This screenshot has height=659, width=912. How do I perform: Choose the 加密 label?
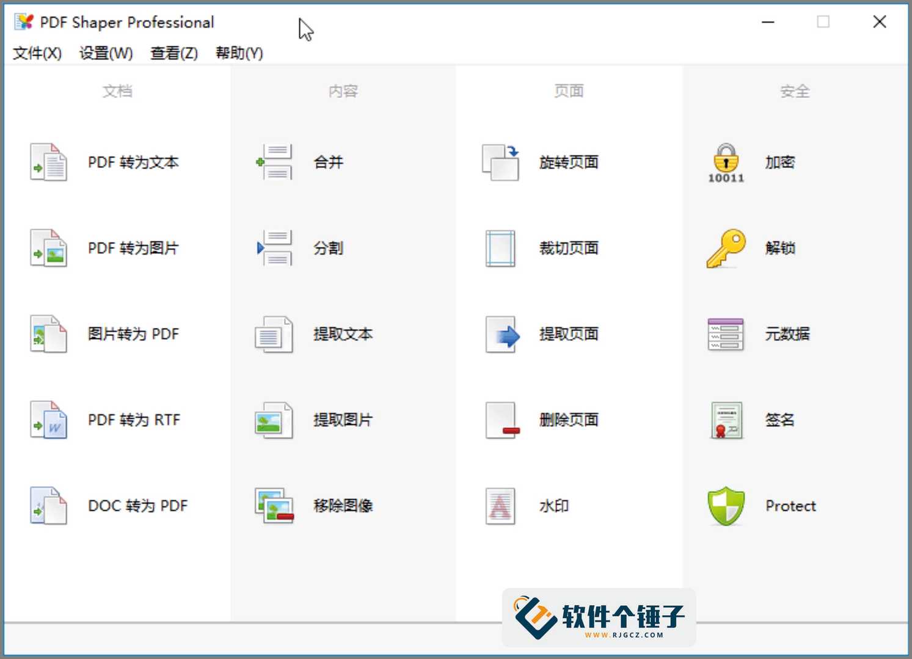click(x=780, y=162)
